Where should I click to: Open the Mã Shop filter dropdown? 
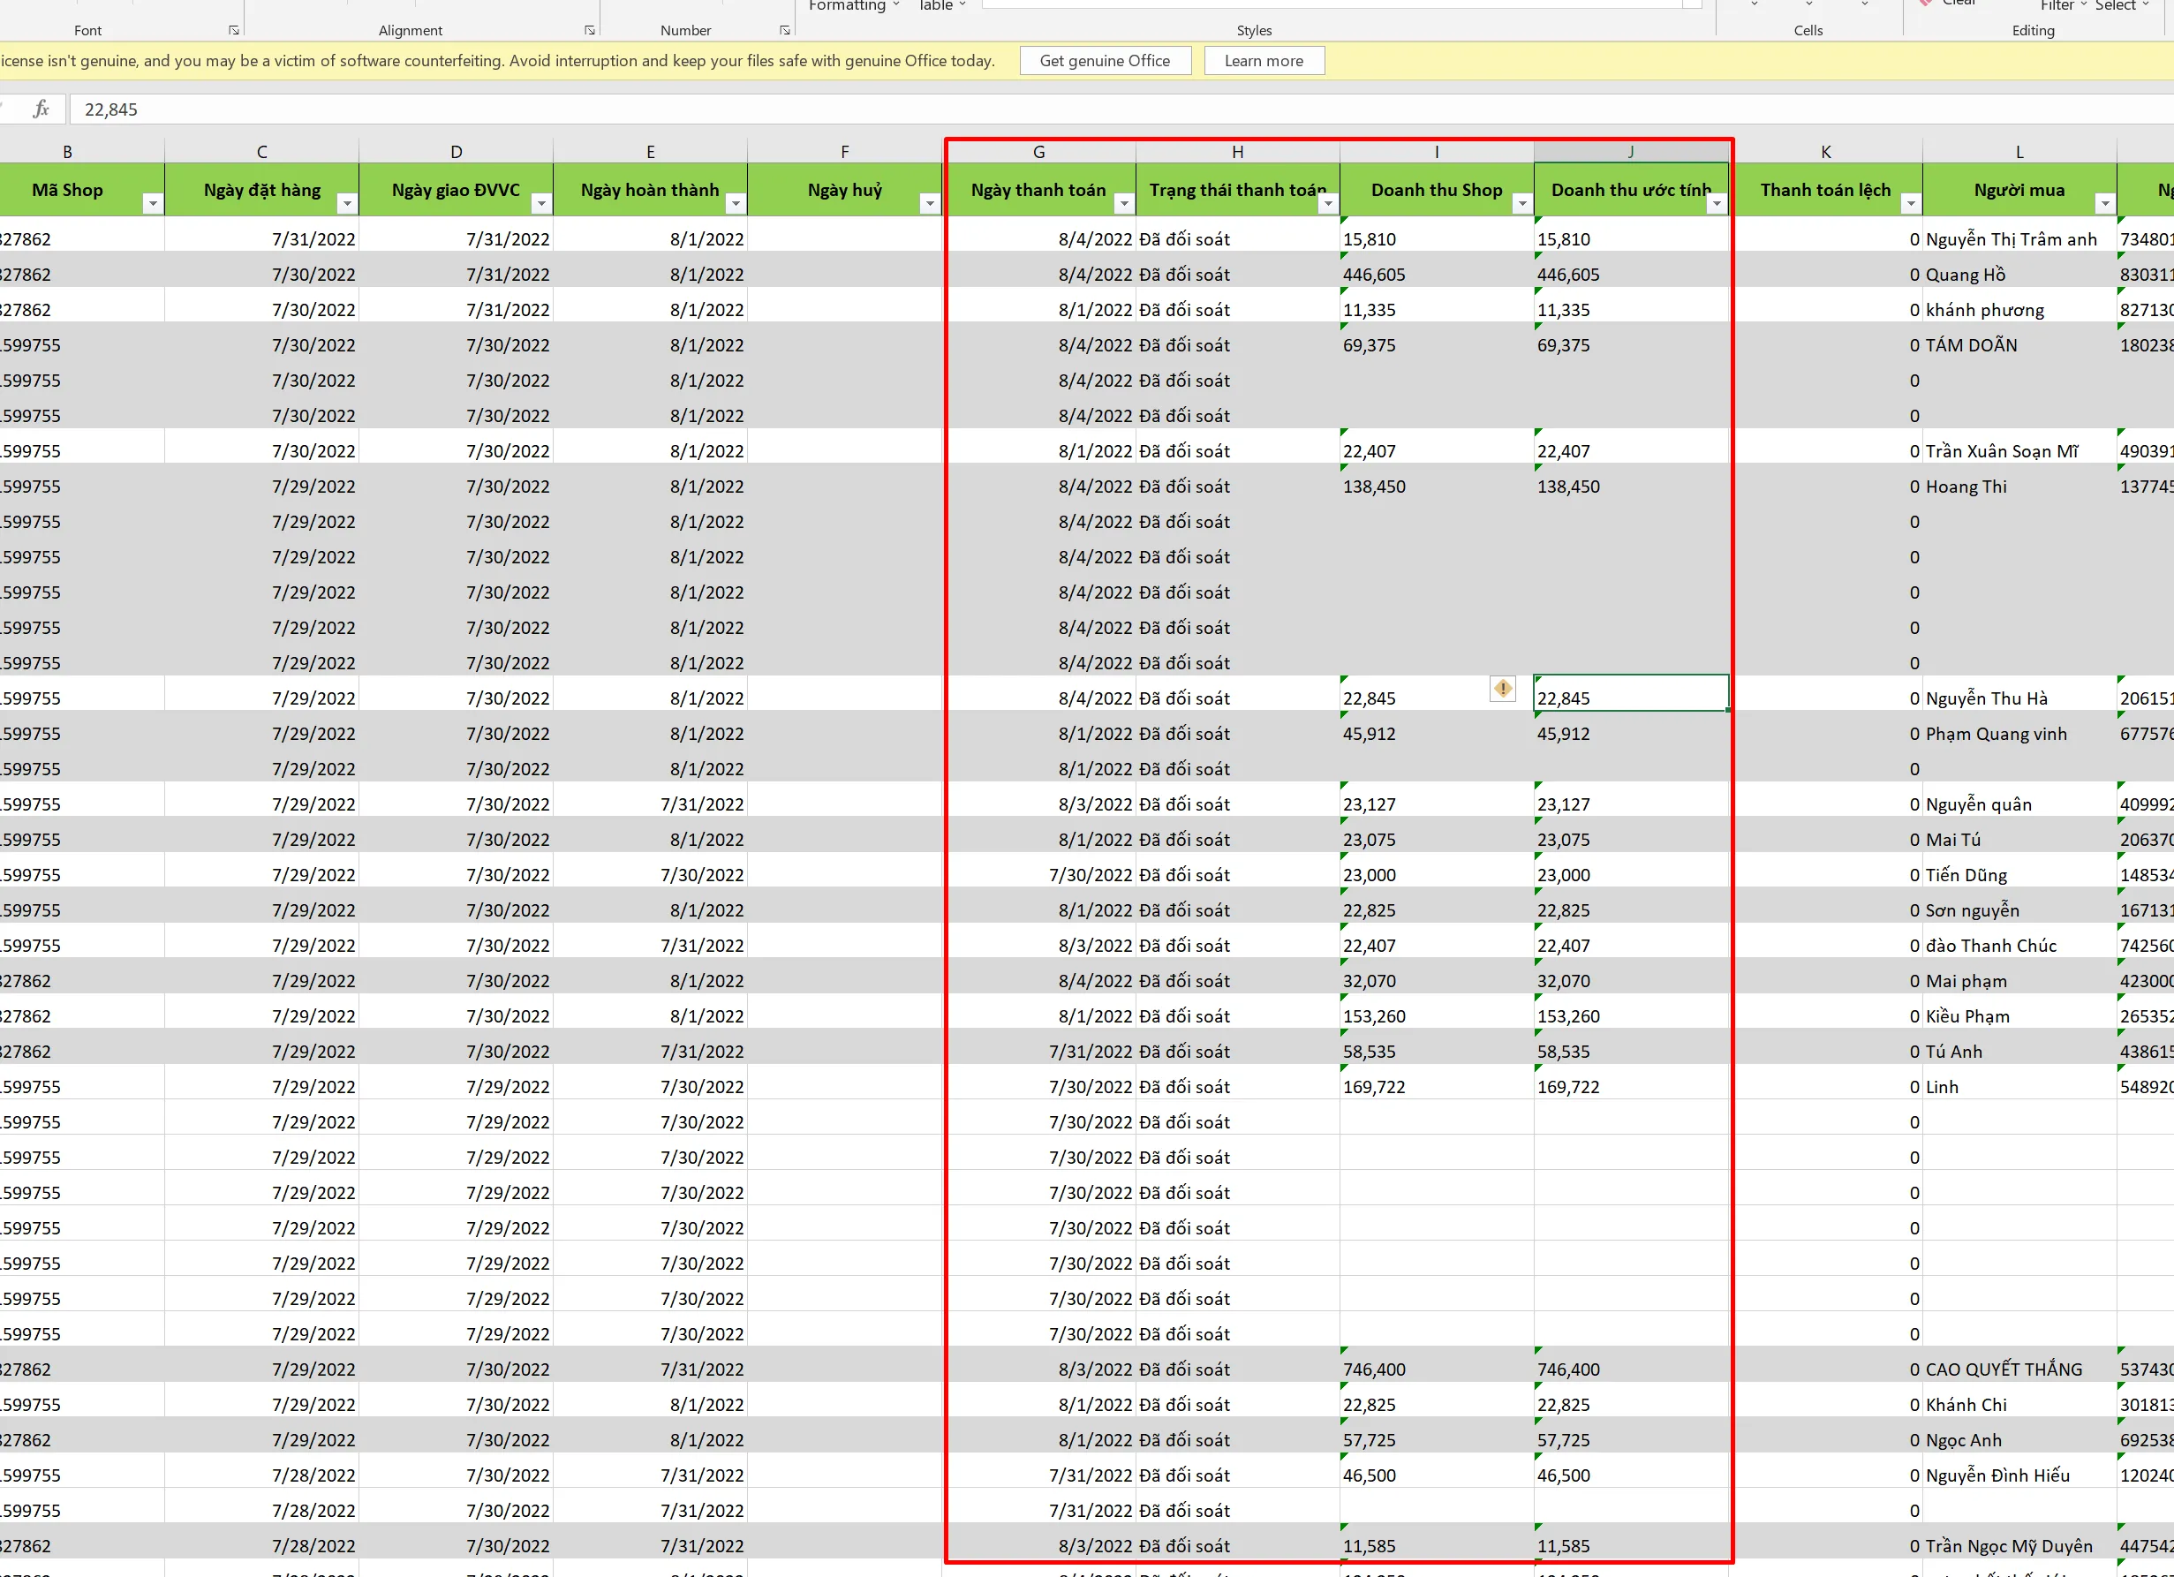(x=153, y=203)
